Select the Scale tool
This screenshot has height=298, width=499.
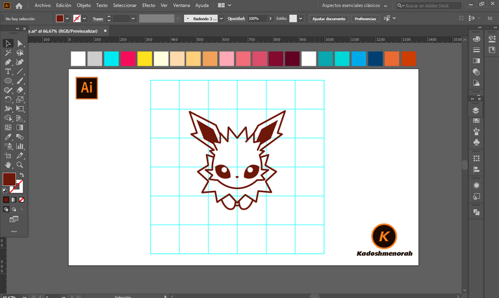pos(19,99)
